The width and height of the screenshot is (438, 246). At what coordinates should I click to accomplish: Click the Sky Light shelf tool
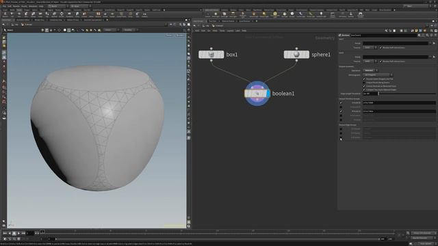click(x=285, y=14)
